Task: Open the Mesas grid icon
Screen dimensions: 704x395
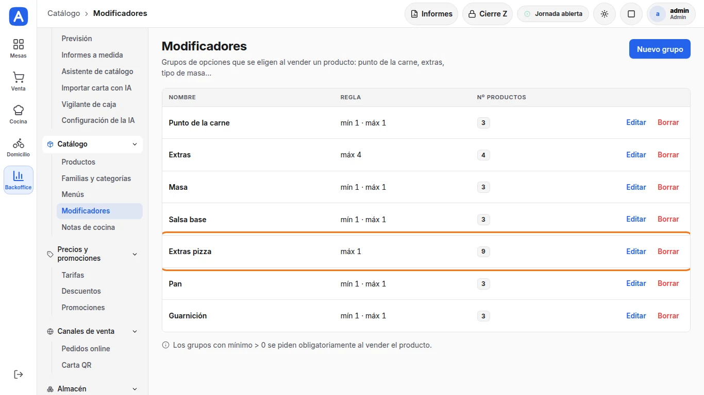Action: (x=19, y=44)
